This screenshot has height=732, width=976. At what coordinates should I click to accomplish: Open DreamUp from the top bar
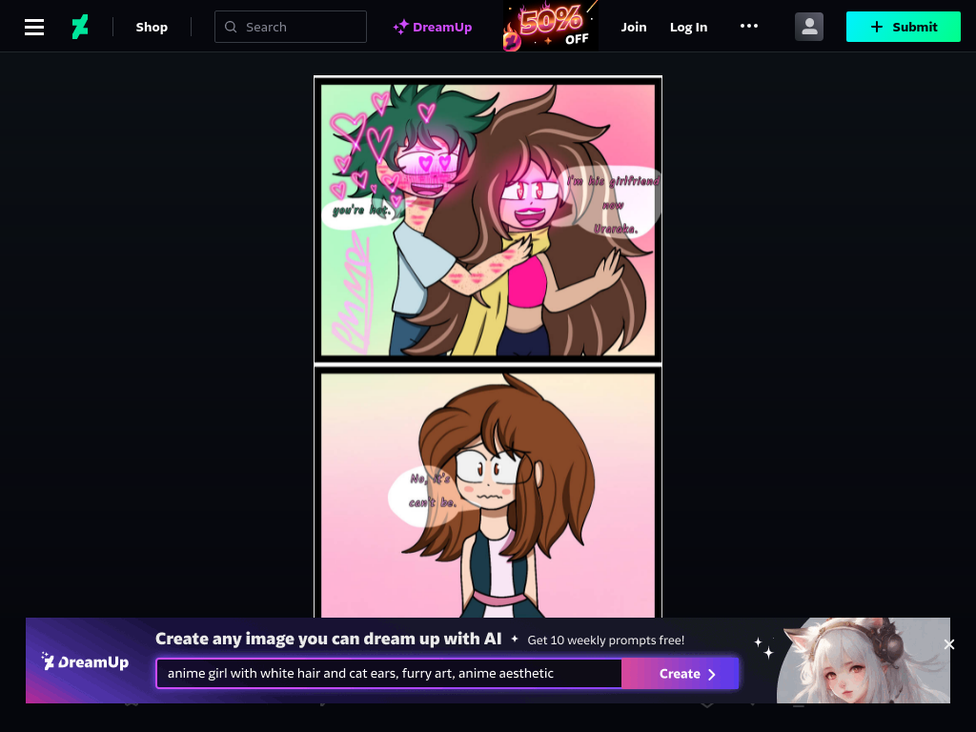click(433, 27)
